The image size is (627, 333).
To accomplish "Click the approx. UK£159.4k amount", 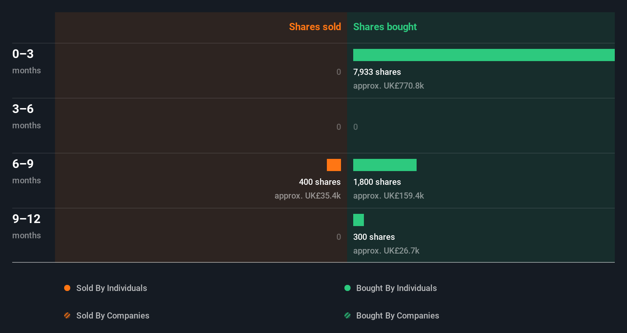I will click(x=388, y=196).
